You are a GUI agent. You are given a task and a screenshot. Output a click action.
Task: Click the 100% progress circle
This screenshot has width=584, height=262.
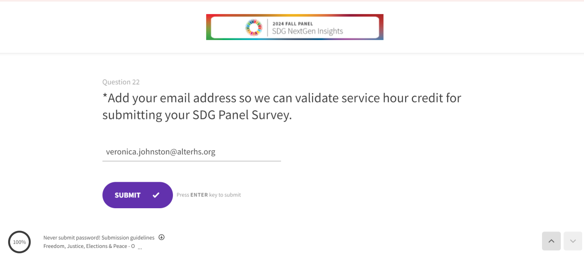[x=19, y=242]
